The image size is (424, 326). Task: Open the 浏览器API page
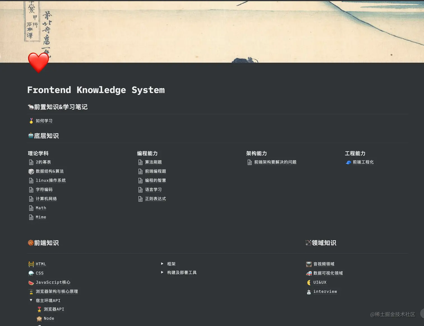54,309
